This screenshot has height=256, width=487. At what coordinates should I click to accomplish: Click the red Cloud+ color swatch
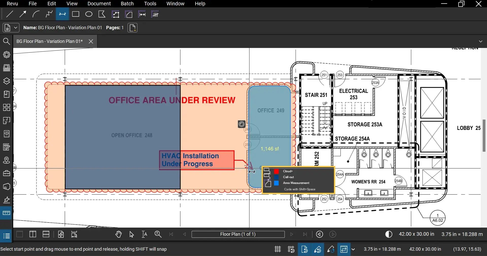click(276, 171)
